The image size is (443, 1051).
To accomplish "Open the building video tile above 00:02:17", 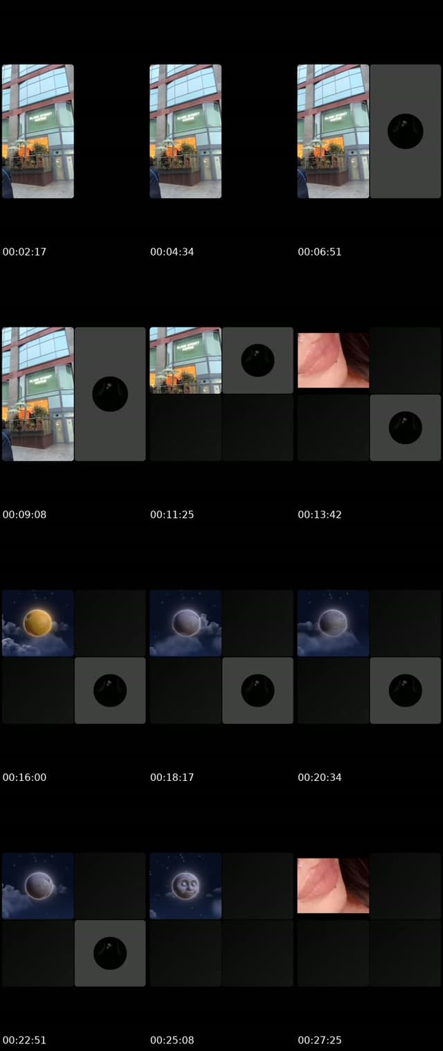I will pyautogui.click(x=38, y=132).
